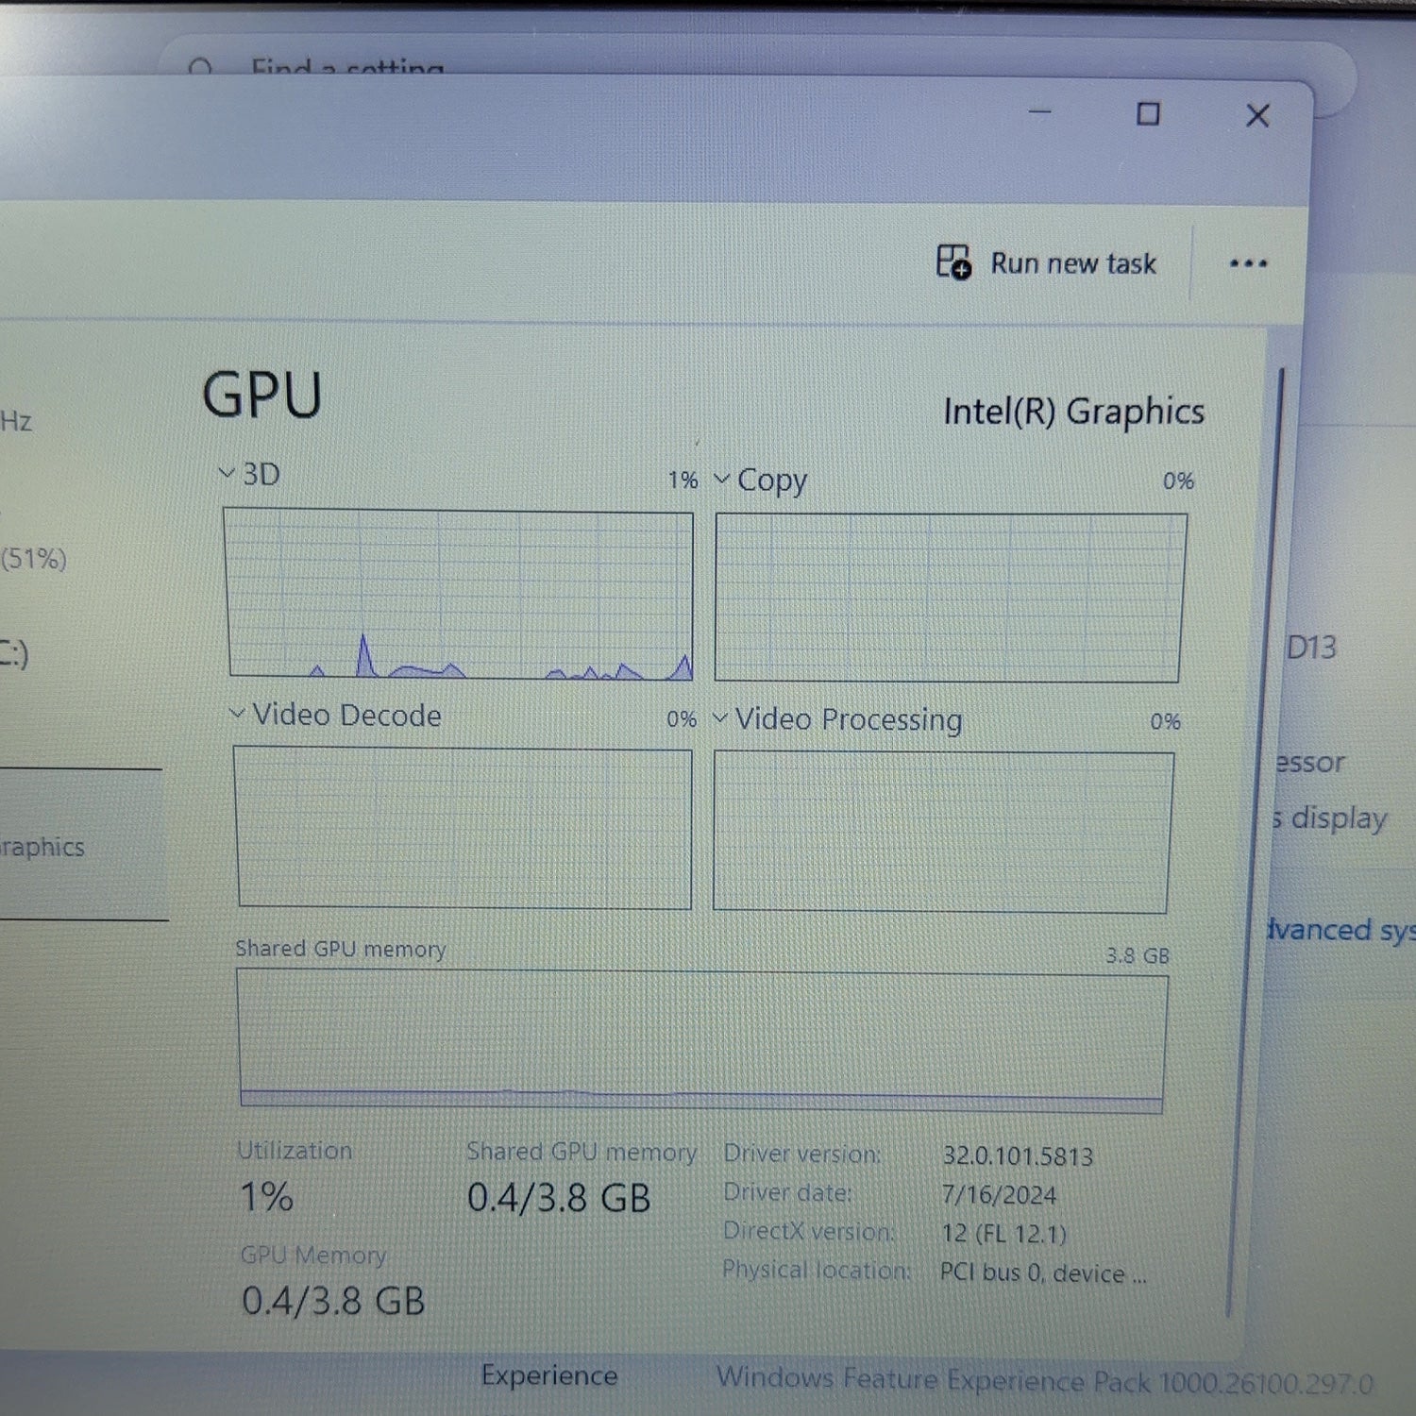Open the three-dots more options menu
This screenshot has height=1416, width=1416.
(1248, 263)
